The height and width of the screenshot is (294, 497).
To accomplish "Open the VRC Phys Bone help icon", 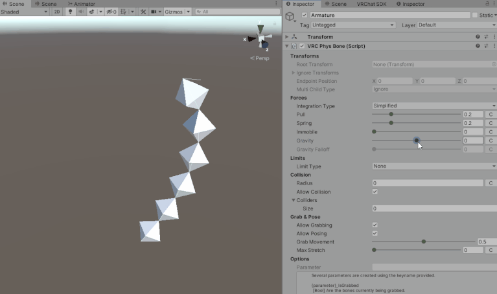I will (478, 46).
